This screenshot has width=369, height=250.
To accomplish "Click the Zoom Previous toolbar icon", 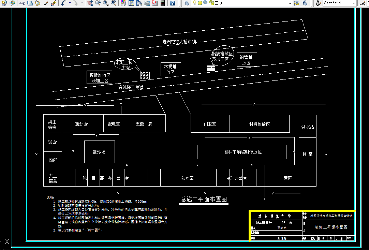I will click(x=113, y=3).
